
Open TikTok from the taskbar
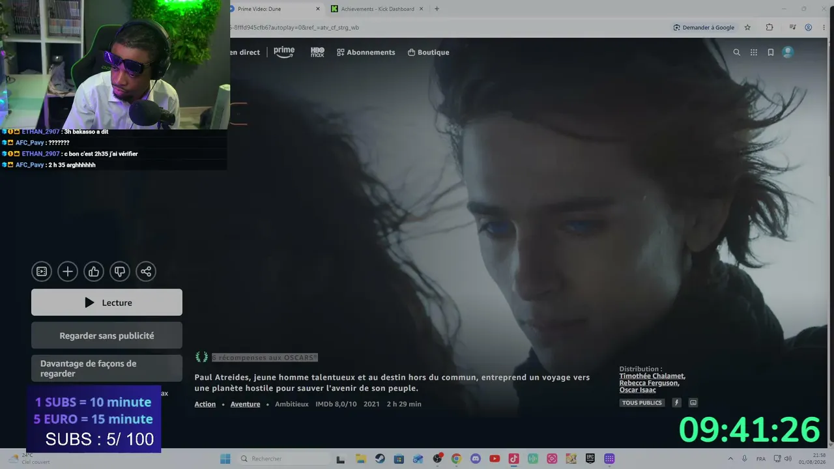point(513,459)
